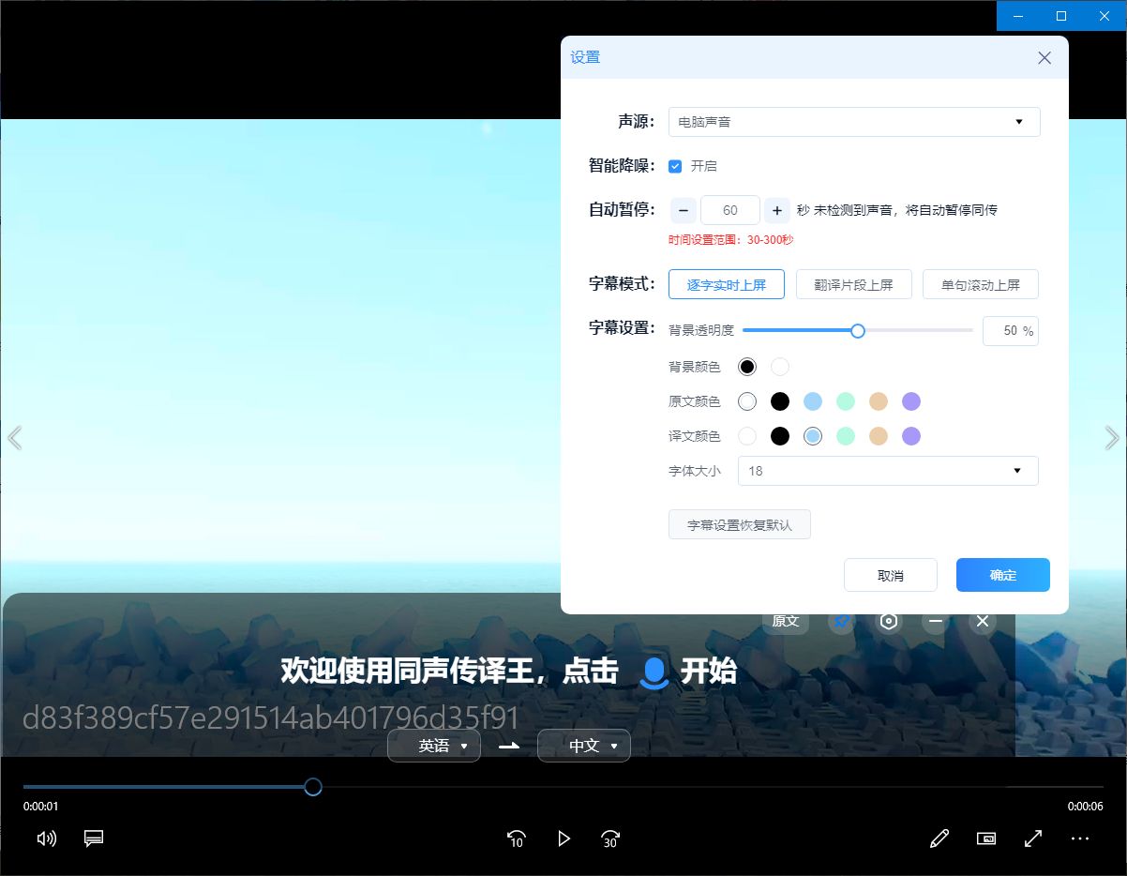Decrease auto-pause seconds with the minus button
Viewport: 1127px width, 876px height.
pos(684,210)
